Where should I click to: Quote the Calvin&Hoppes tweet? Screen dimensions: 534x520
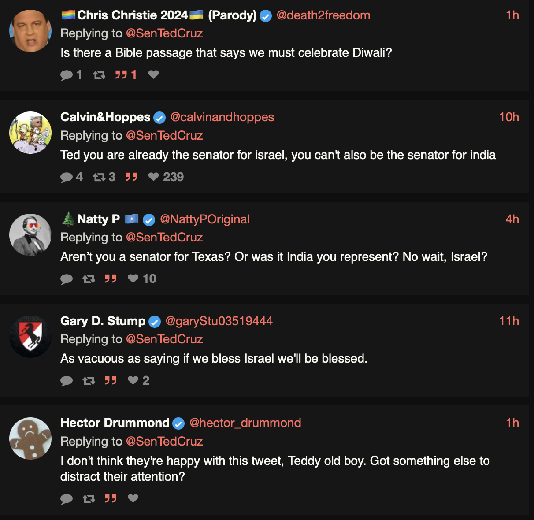131,177
